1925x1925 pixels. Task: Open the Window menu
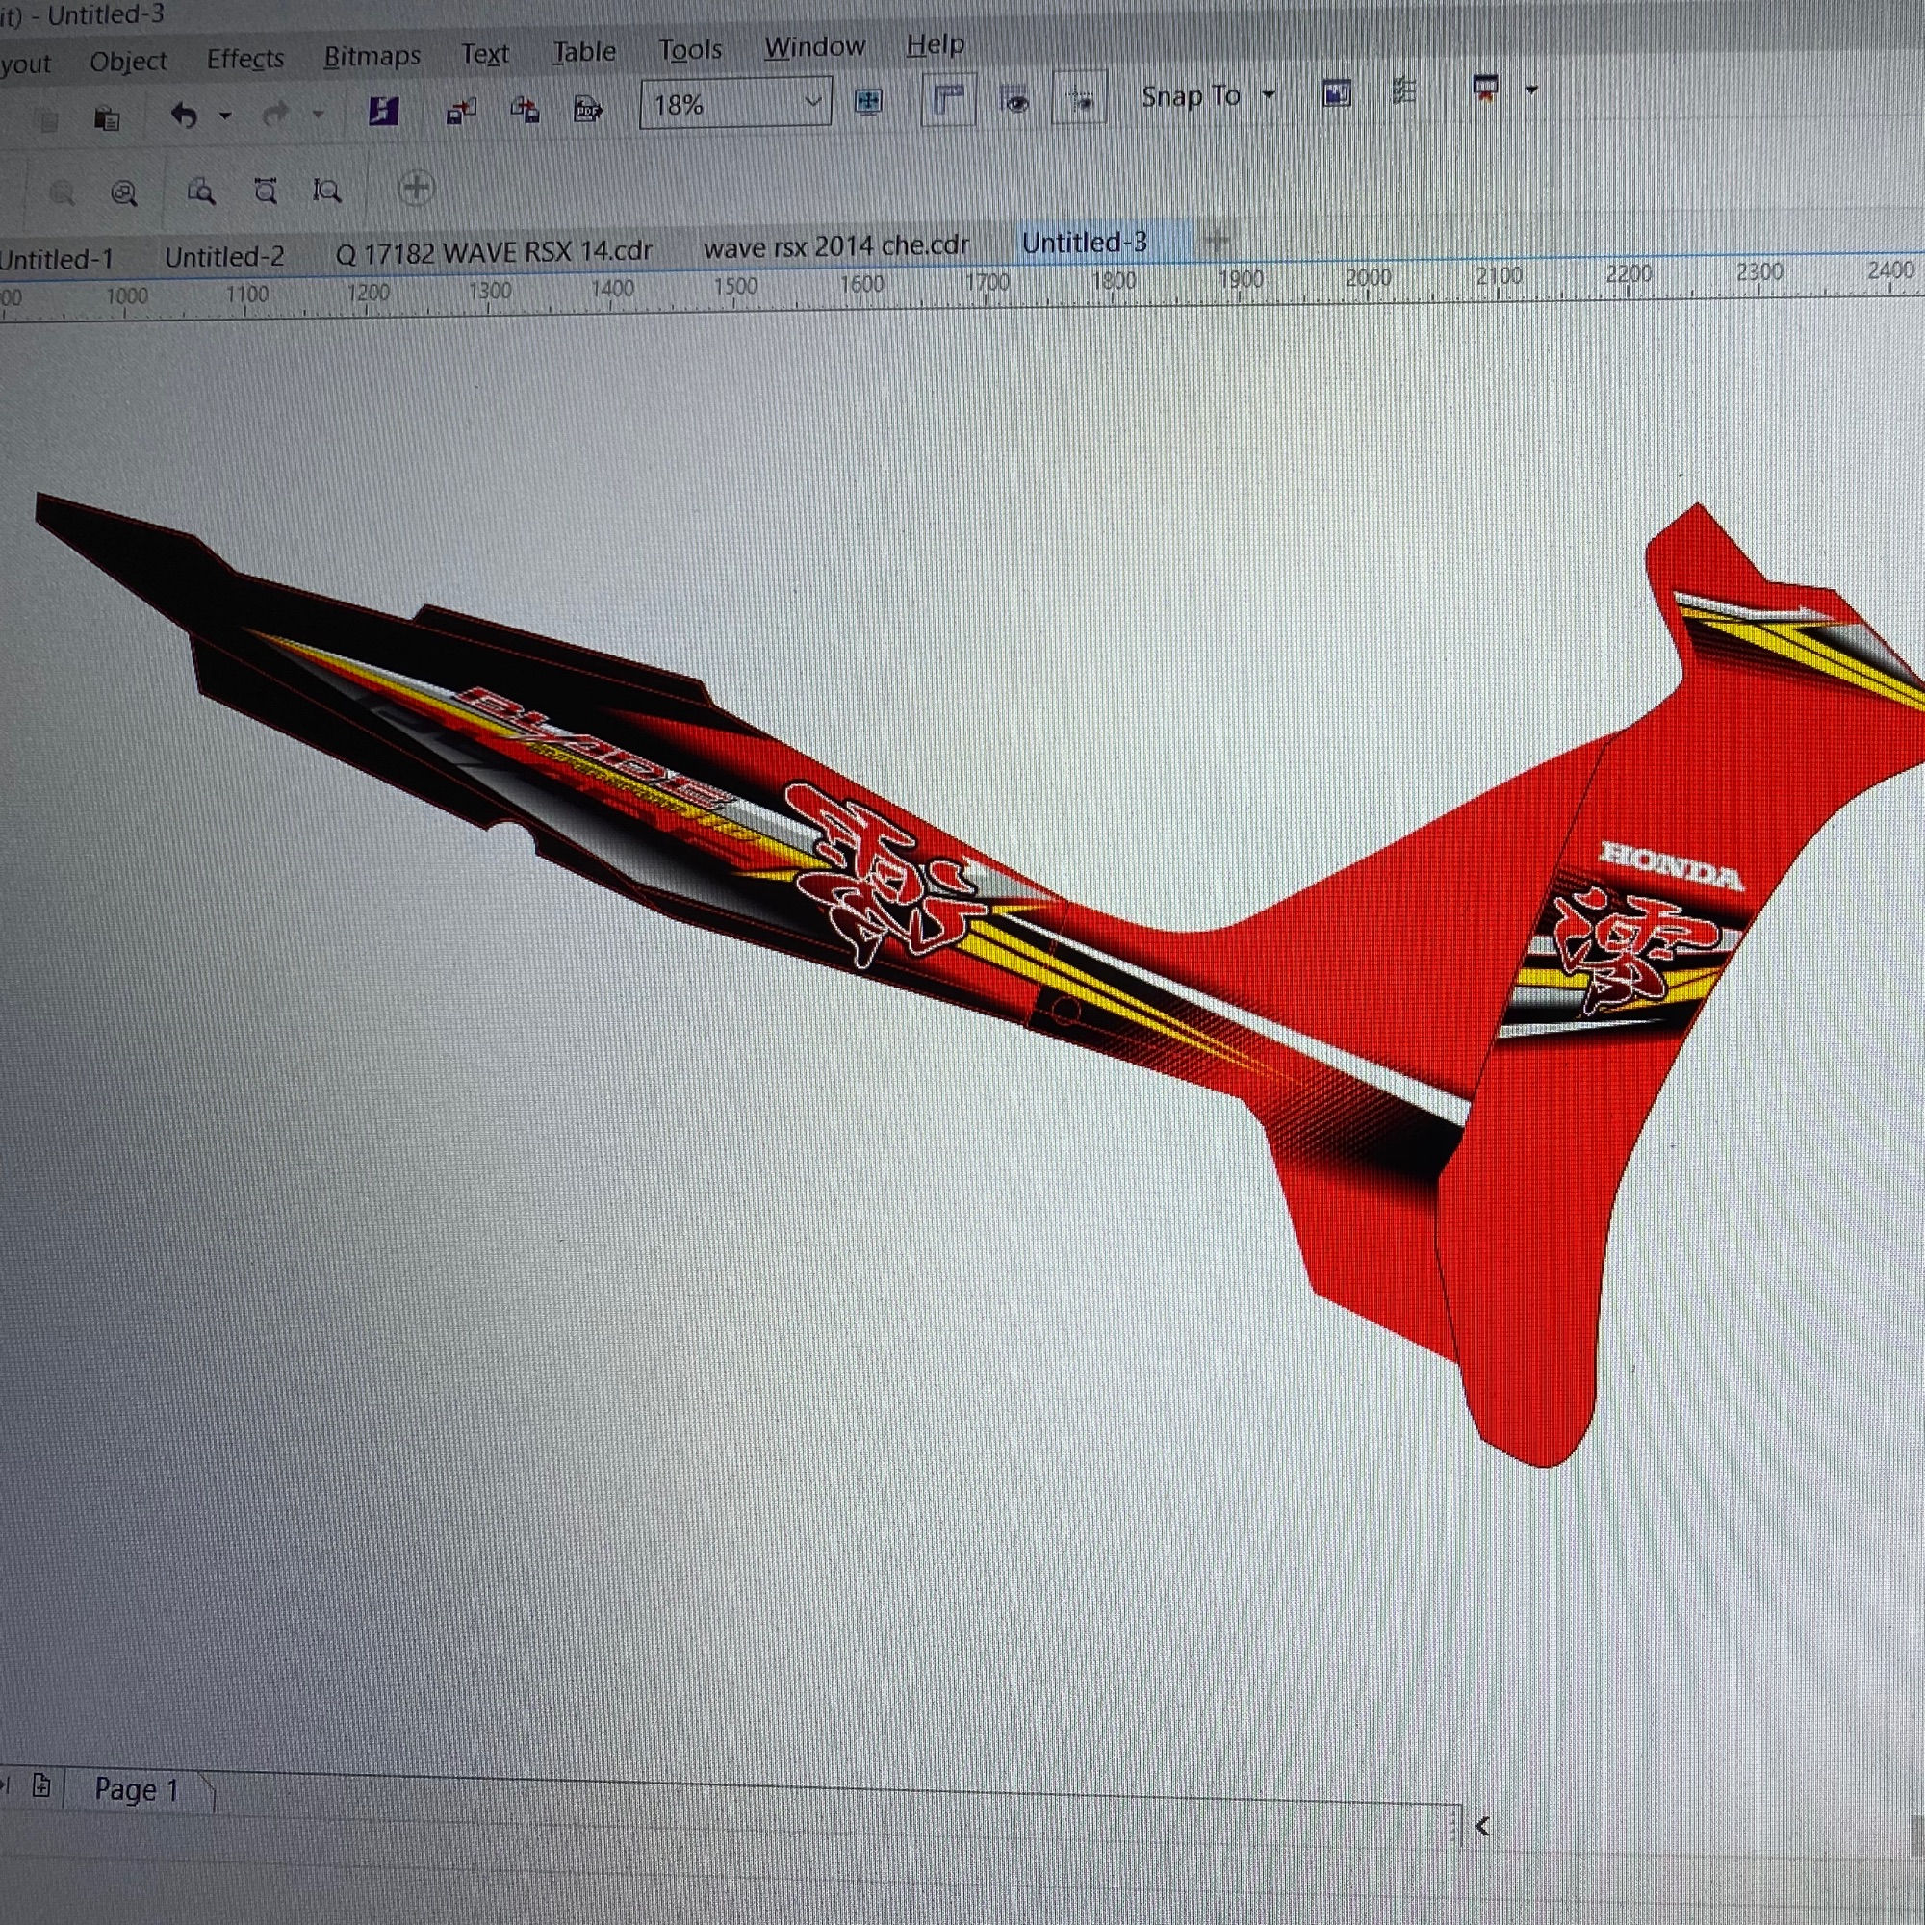[814, 47]
